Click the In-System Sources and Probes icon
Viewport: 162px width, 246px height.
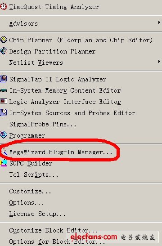[4, 112]
